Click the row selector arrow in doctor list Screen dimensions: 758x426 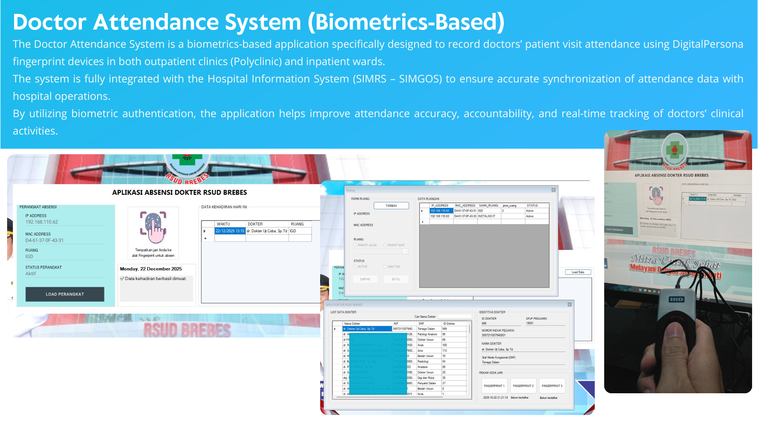(x=335, y=329)
